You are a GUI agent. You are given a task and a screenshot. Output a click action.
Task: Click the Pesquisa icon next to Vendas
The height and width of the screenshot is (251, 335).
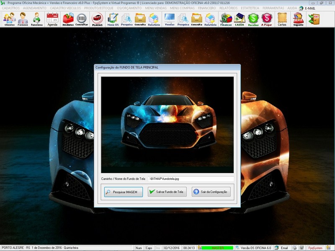(x=183, y=19)
